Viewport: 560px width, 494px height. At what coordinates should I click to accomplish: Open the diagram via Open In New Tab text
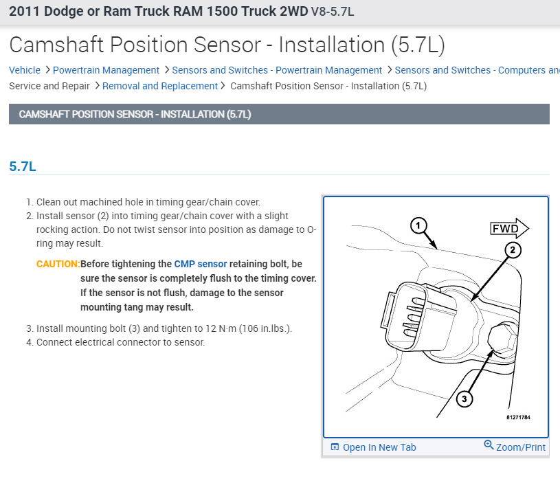coord(379,447)
